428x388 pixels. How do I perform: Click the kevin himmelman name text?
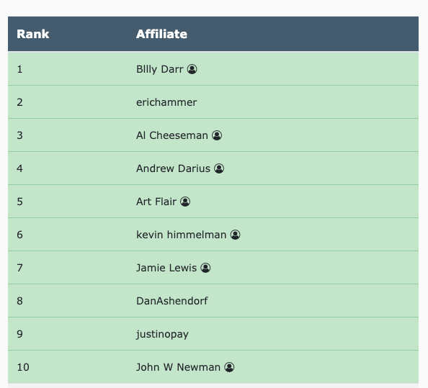coord(182,235)
